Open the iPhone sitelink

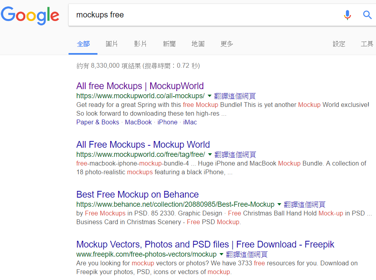(167, 122)
